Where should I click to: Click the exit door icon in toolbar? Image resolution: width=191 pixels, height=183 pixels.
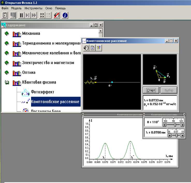[5, 15]
